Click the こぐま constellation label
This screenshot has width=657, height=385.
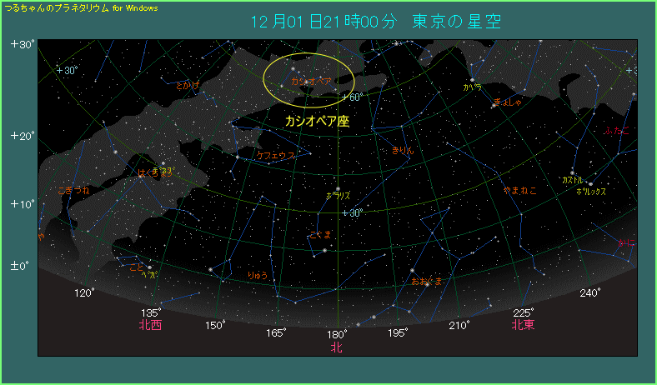pyautogui.click(x=320, y=235)
